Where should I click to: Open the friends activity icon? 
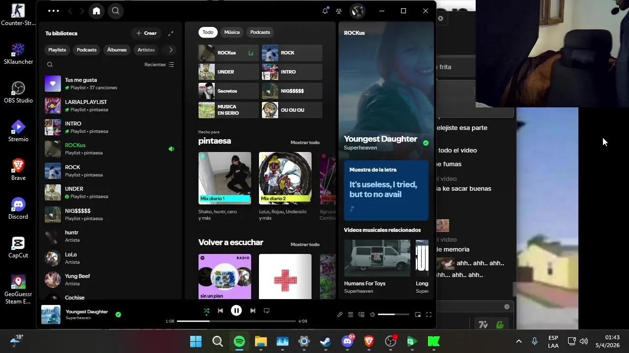pyautogui.click(x=339, y=11)
